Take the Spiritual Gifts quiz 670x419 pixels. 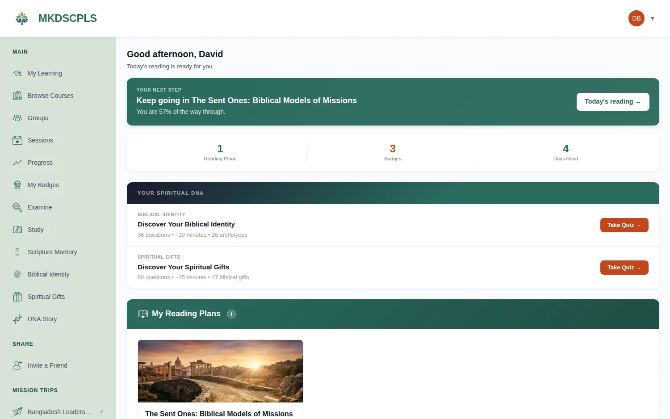coord(624,268)
